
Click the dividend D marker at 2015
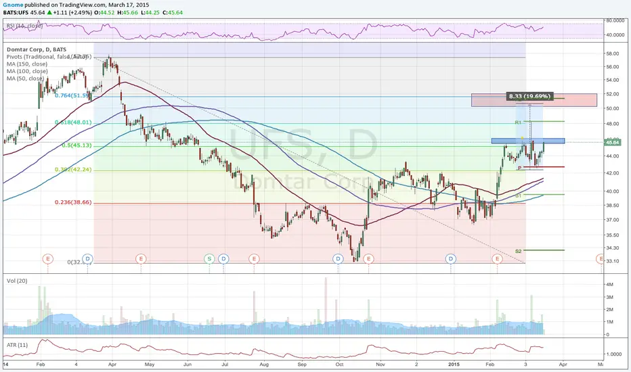451,258
